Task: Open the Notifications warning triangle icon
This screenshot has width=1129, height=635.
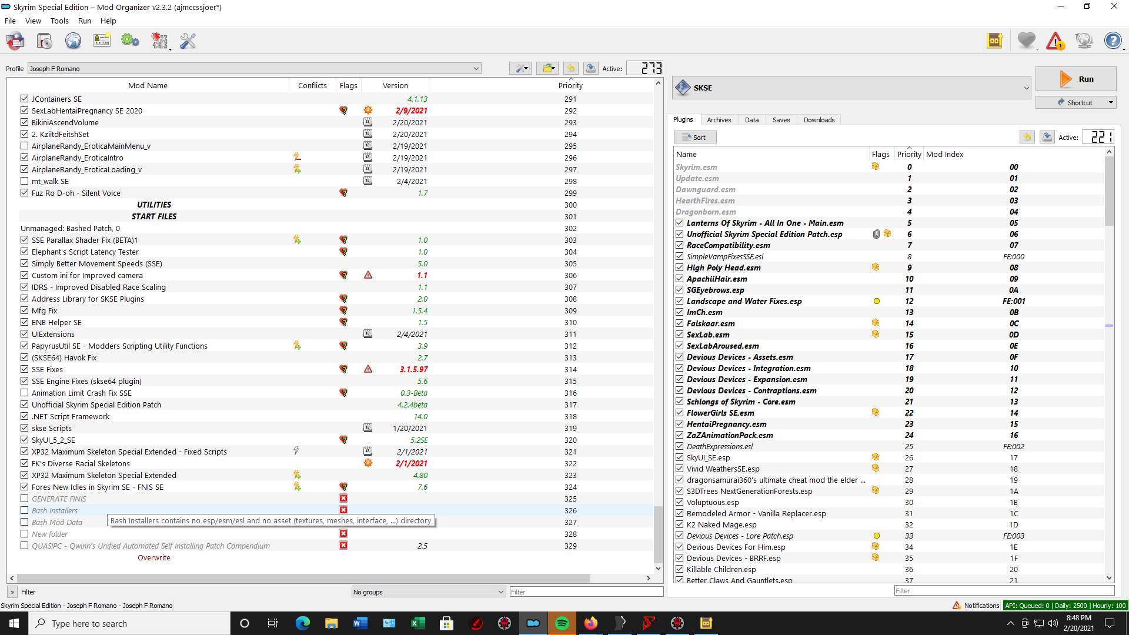Action: 1055,41
